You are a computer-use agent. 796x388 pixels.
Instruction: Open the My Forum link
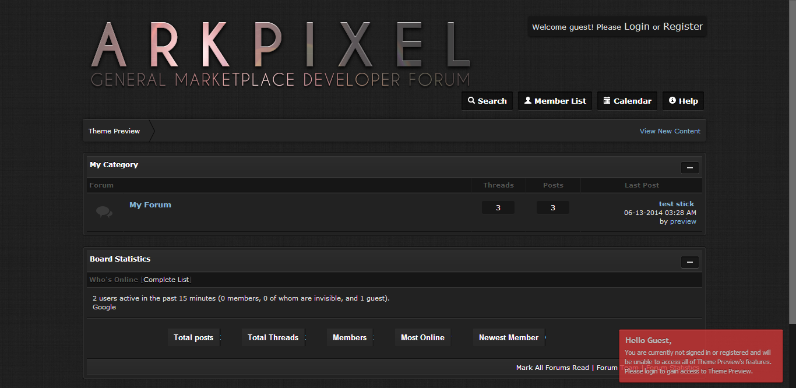pyautogui.click(x=150, y=205)
